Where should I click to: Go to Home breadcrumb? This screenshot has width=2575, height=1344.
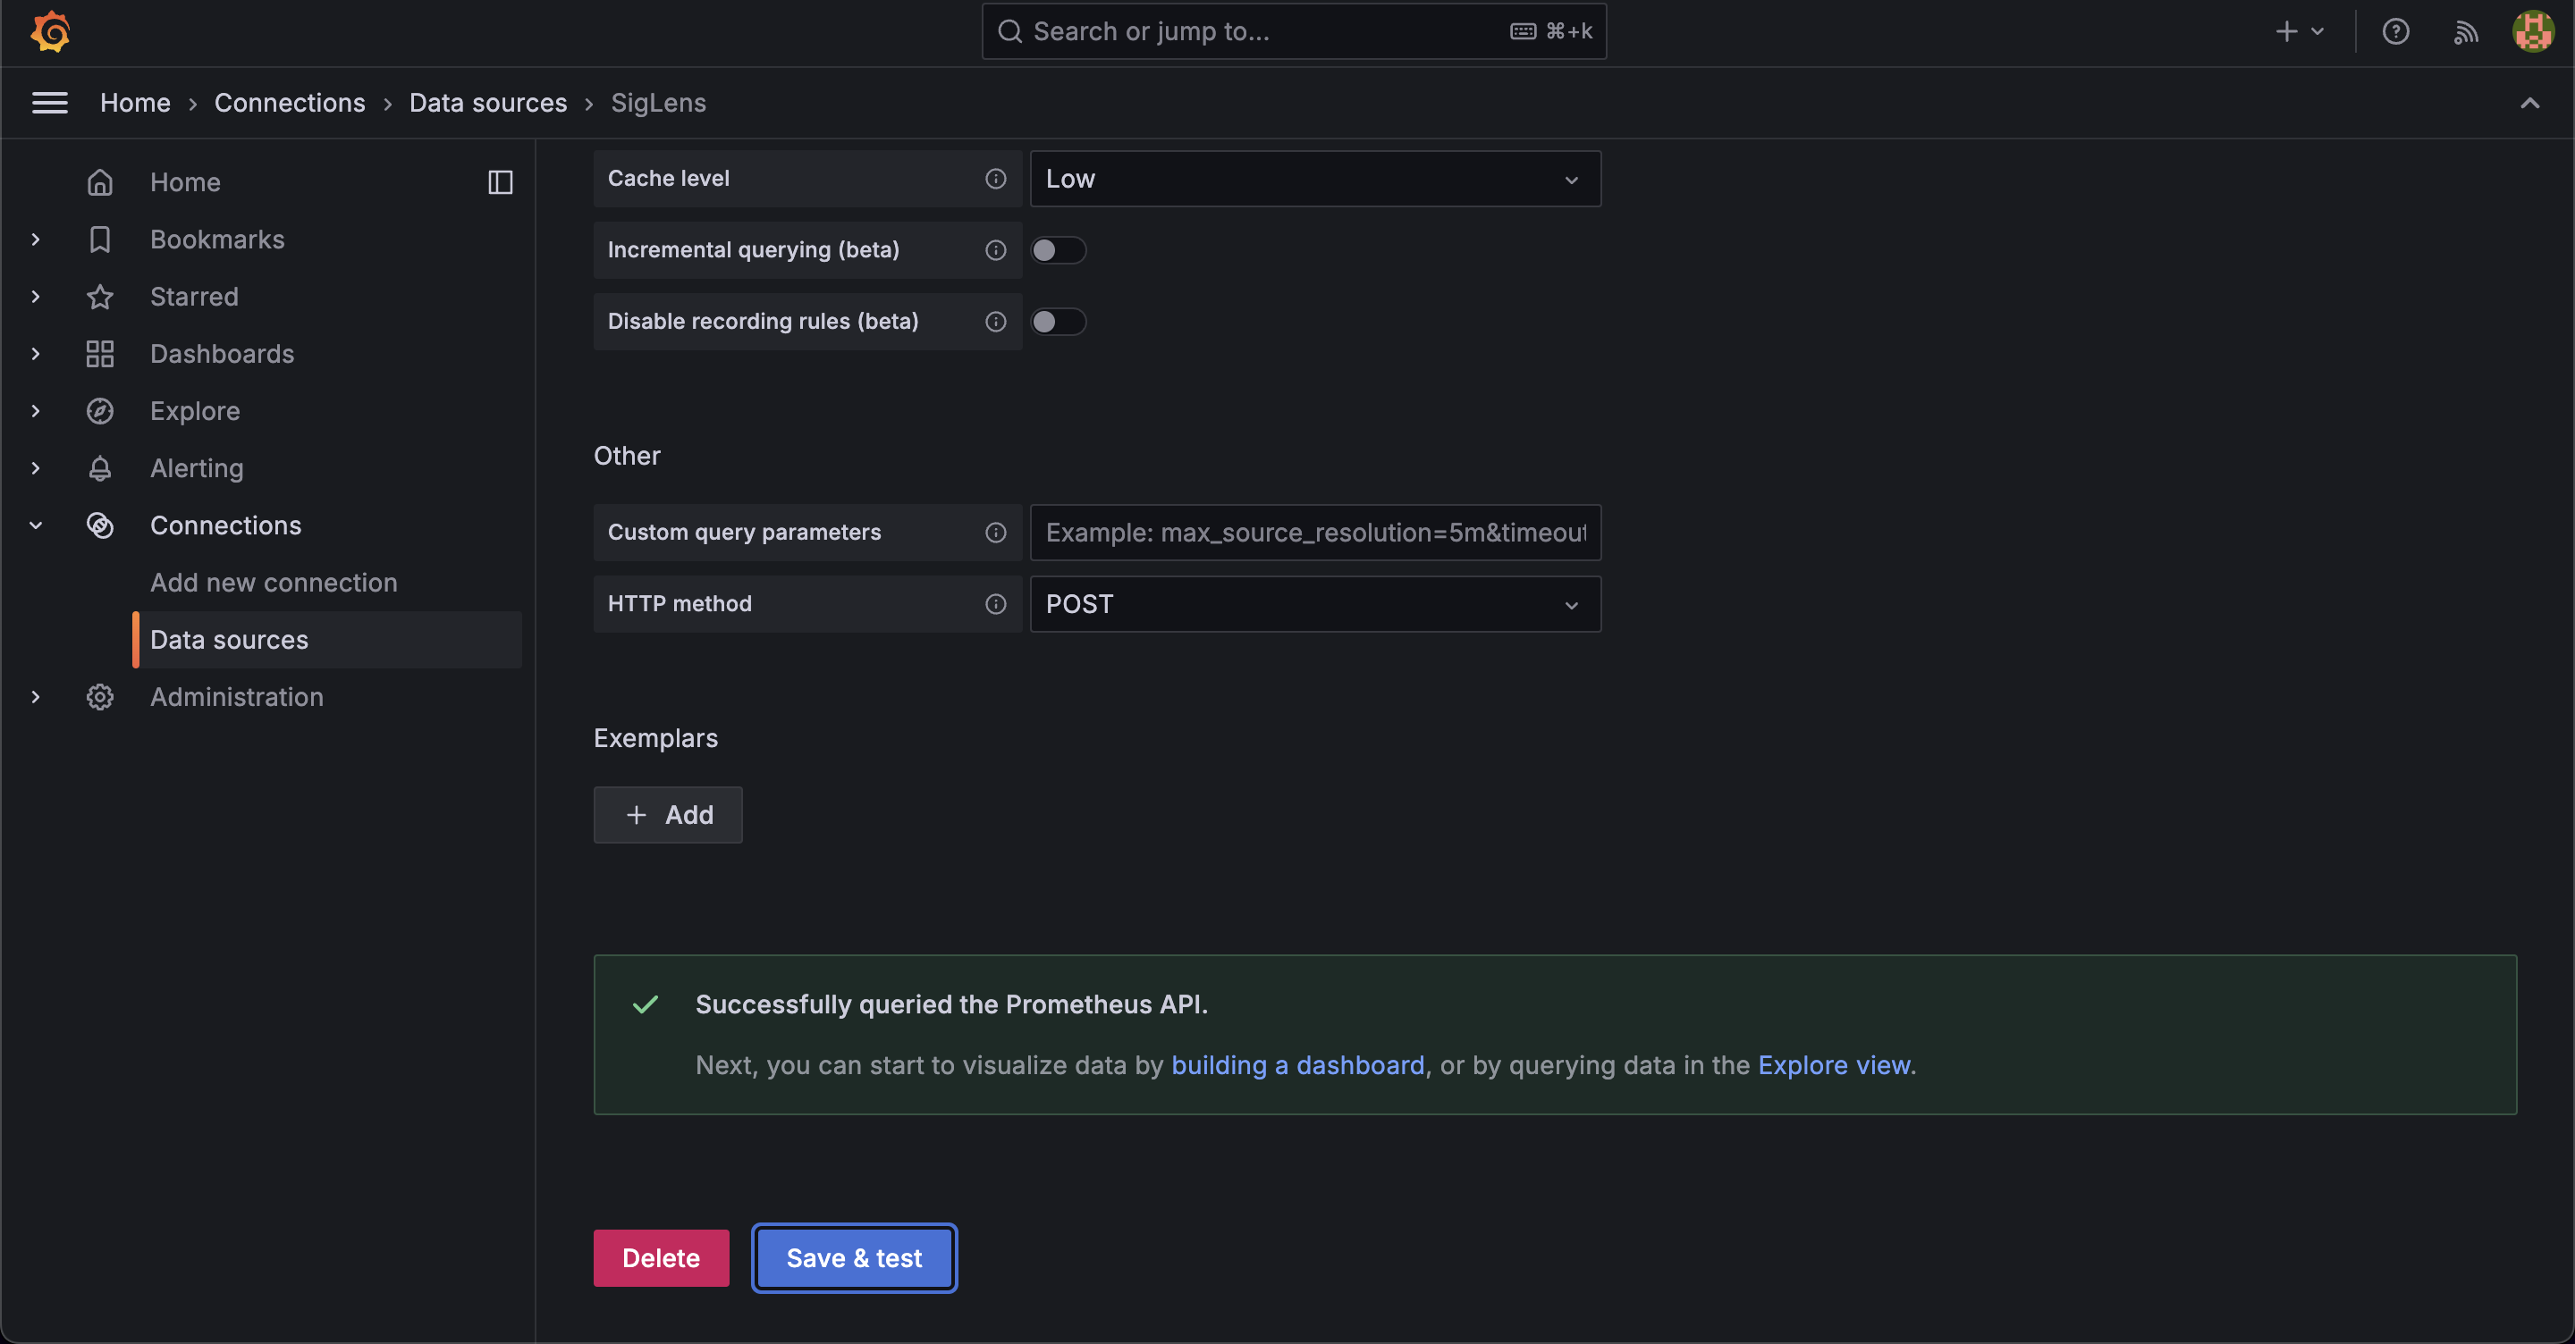click(135, 103)
